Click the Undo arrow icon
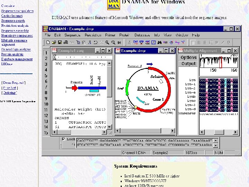The height and width of the screenshot is (187, 249). (x=95, y=42)
